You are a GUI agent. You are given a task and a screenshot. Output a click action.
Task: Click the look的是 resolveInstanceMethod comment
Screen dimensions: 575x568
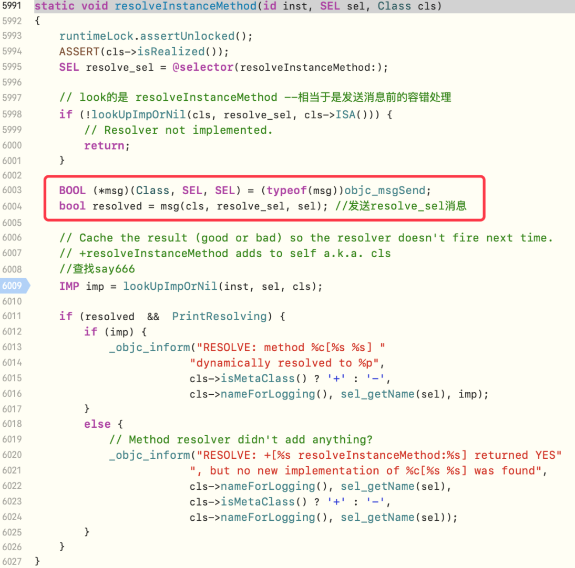(x=255, y=97)
